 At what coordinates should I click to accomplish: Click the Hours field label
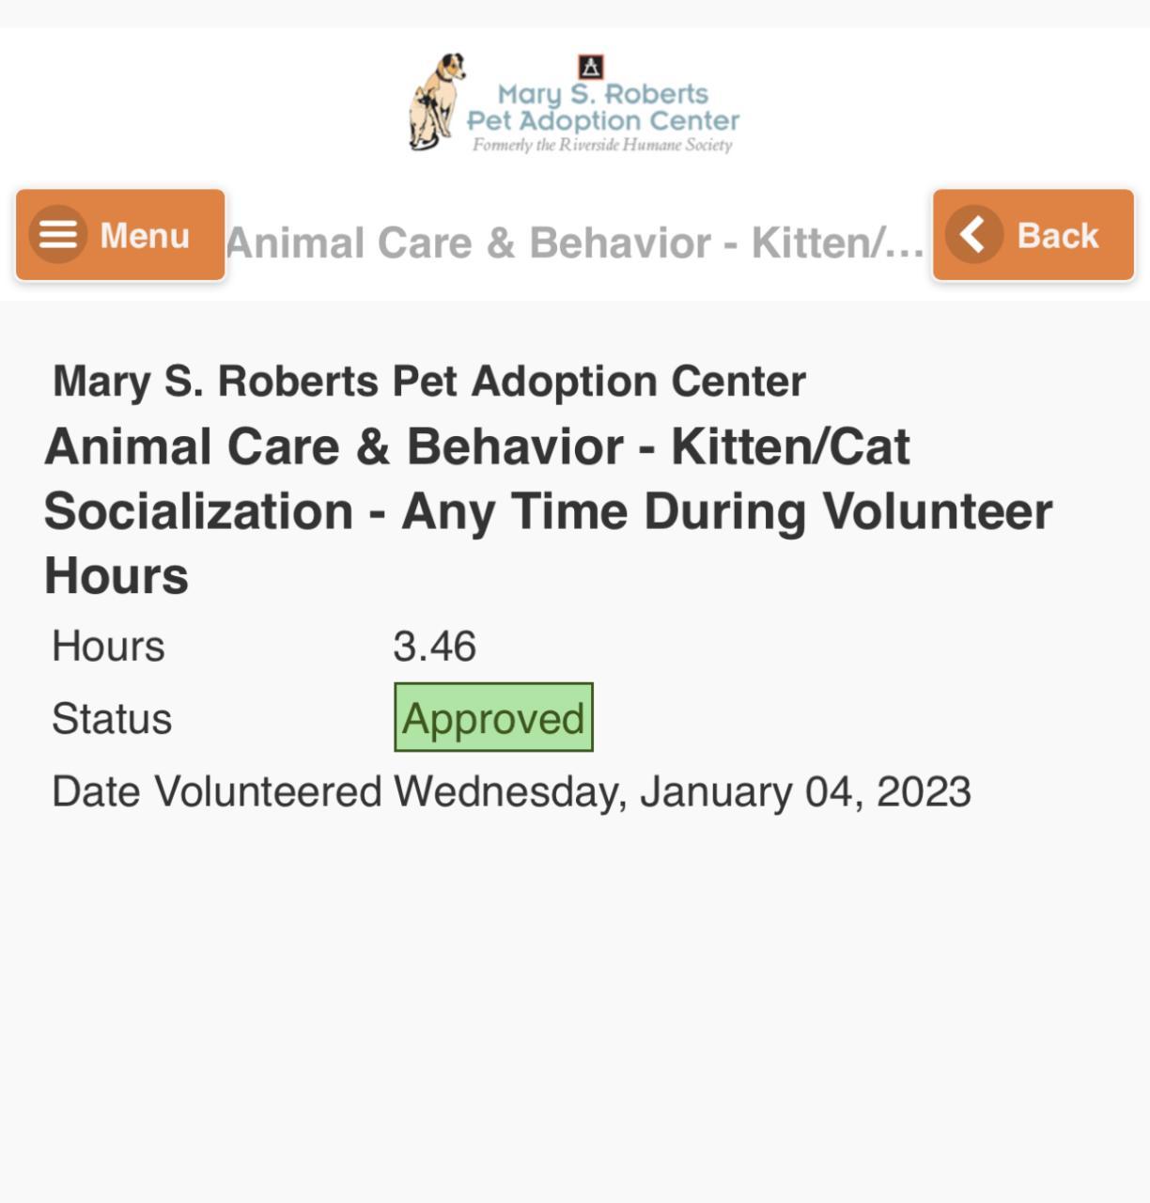coord(108,647)
